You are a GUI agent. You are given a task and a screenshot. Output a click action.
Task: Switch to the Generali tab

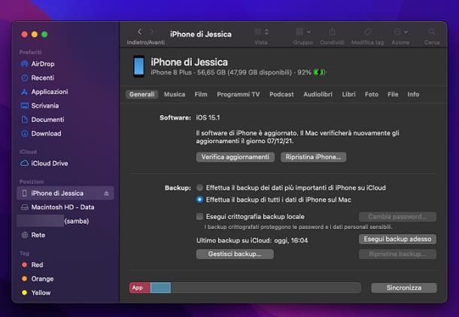pyautogui.click(x=142, y=94)
